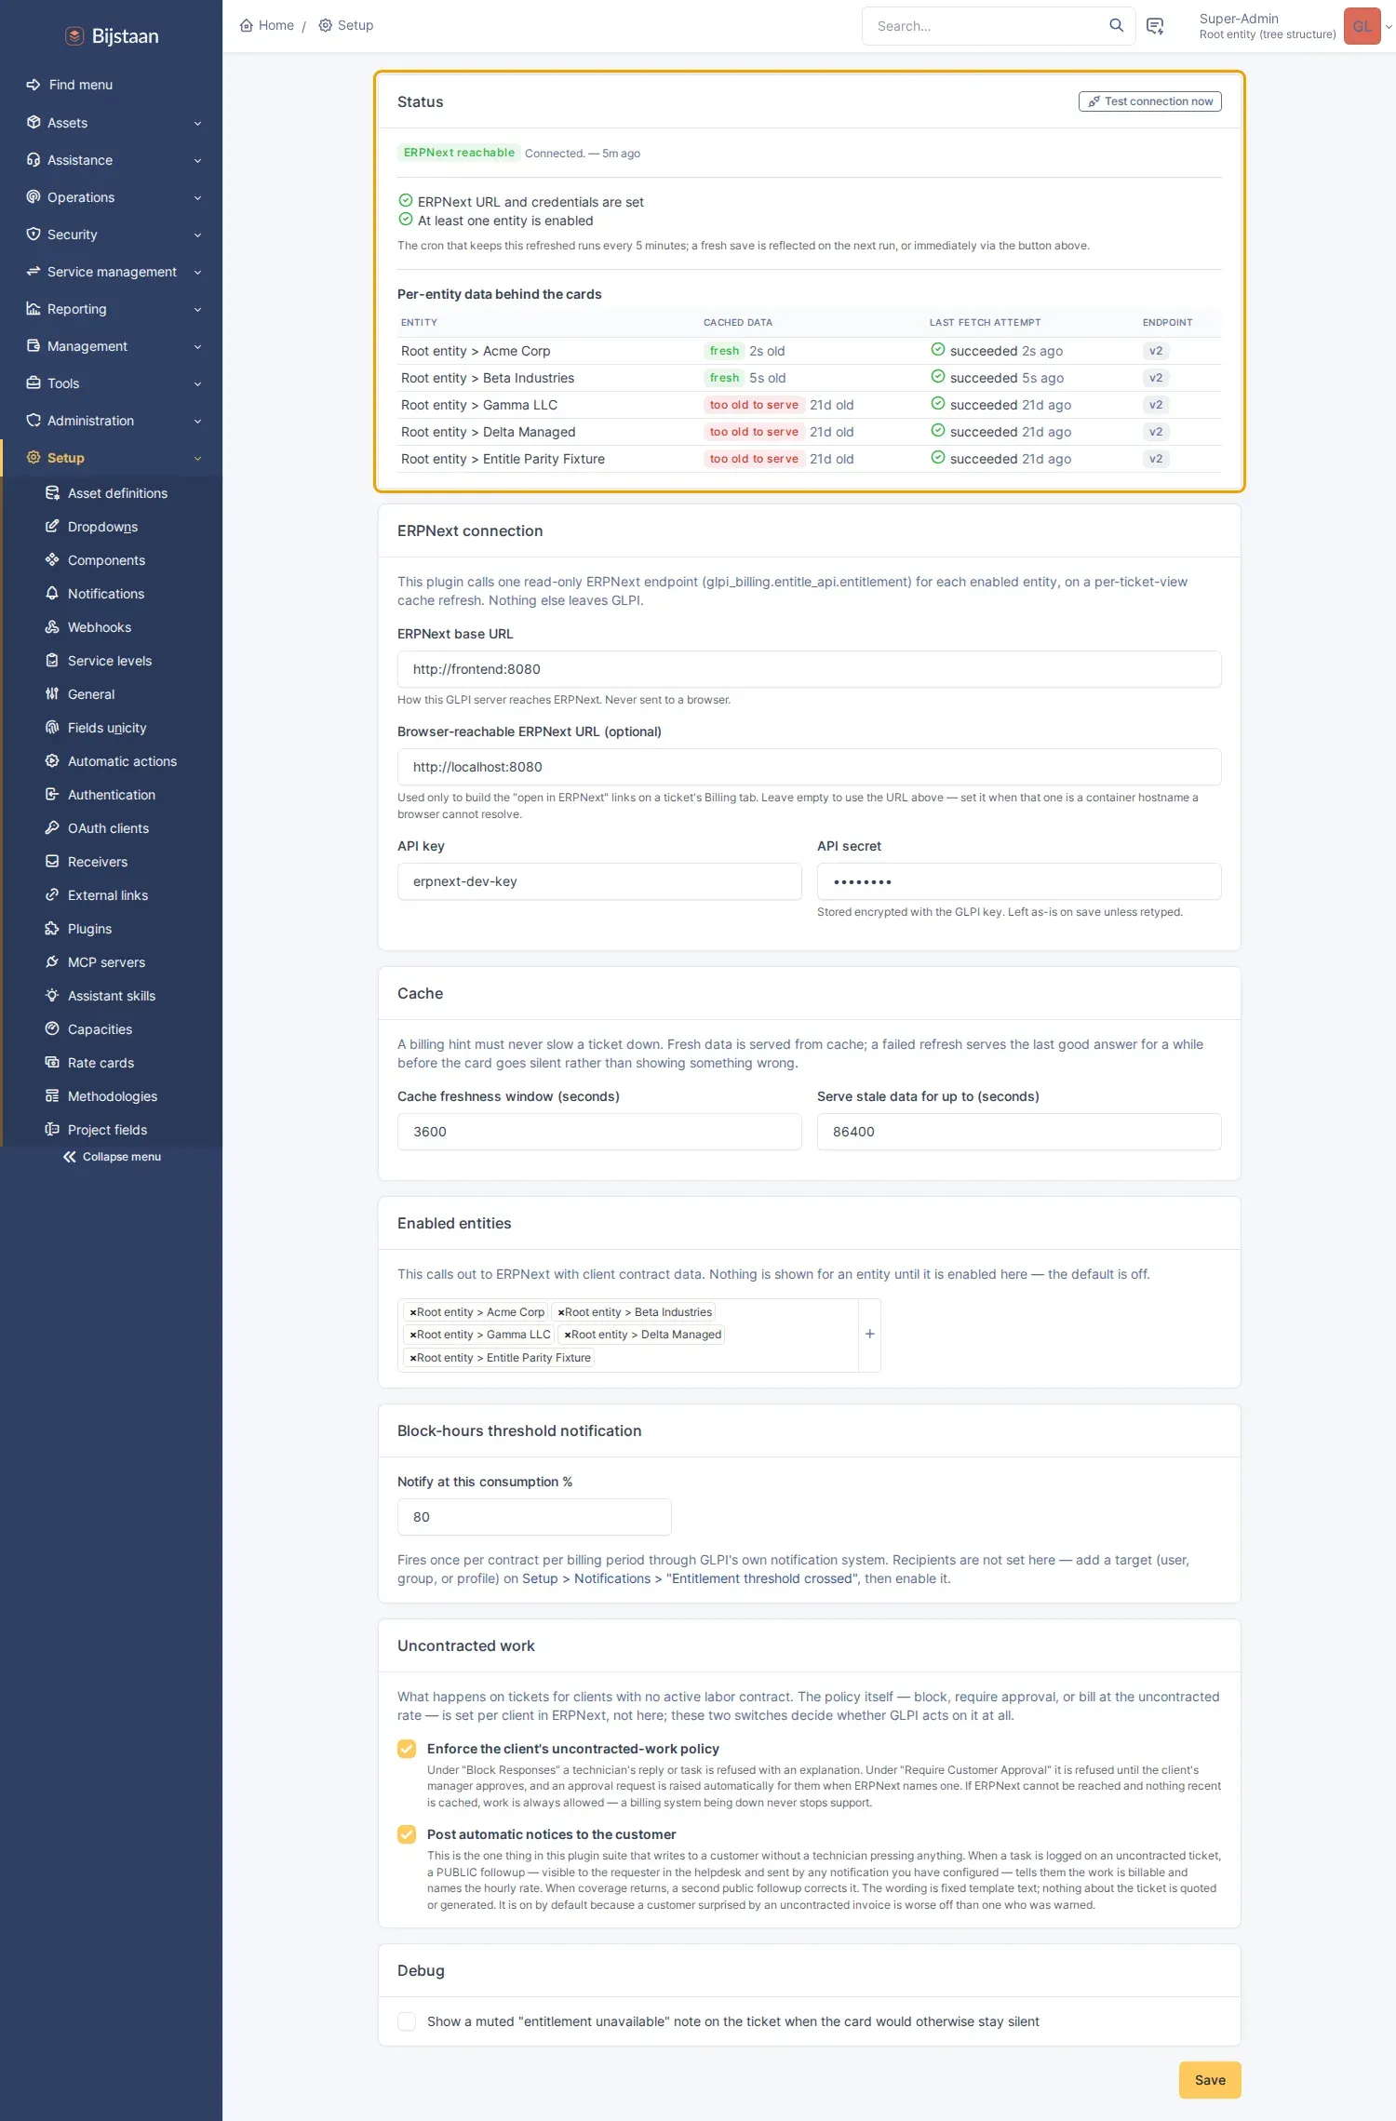
Task: Open Authentication setup item
Action: click(x=112, y=795)
